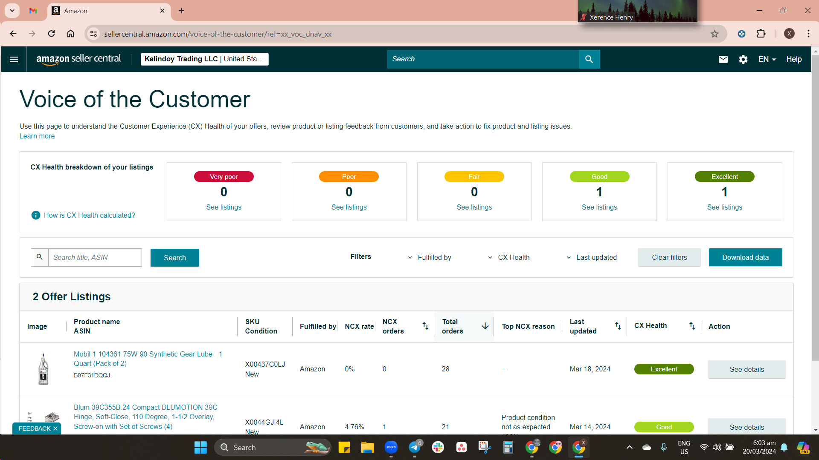This screenshot has height=460, width=819.
Task: Sort listings by Total orders
Action: tap(485, 326)
